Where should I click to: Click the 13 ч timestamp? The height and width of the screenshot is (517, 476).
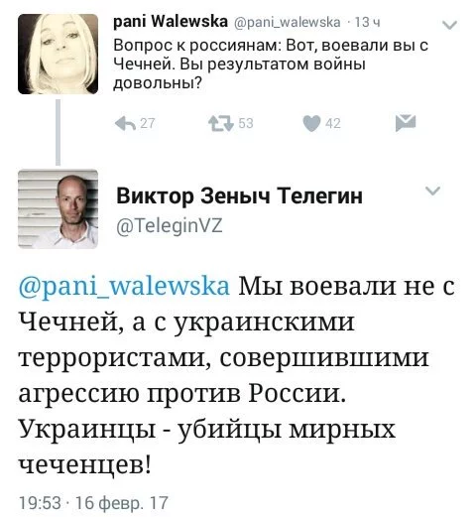click(367, 23)
